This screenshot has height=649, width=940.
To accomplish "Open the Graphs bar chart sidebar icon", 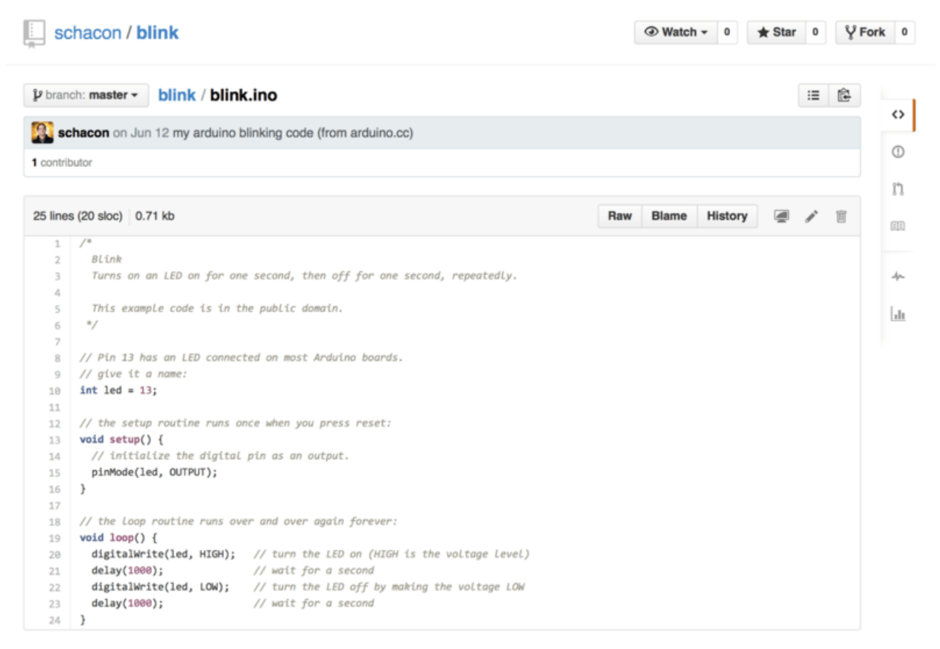I will pos(898,314).
